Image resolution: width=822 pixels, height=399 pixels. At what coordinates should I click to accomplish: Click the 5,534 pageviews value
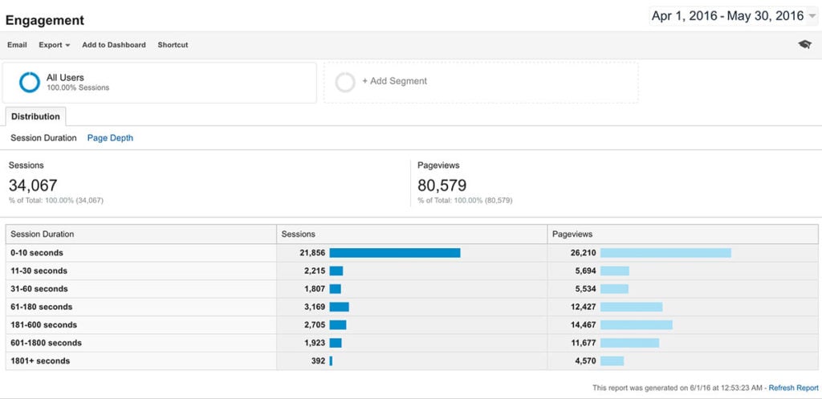[x=585, y=289]
